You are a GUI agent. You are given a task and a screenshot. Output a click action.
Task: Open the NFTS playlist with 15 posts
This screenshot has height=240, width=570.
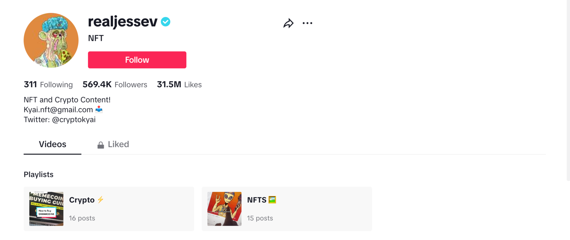pos(287,209)
